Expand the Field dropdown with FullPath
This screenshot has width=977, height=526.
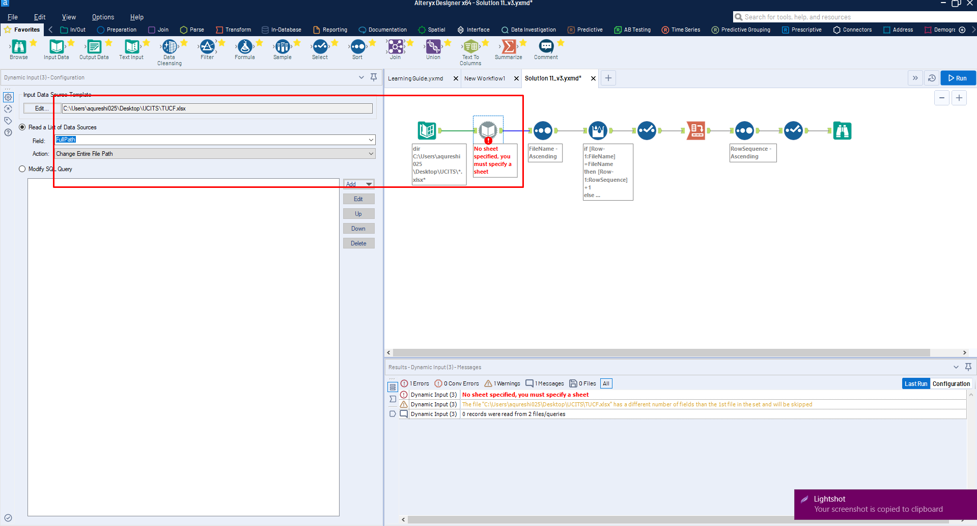371,140
